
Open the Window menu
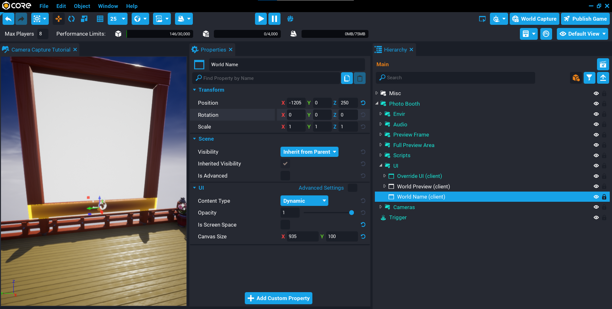[x=108, y=6]
